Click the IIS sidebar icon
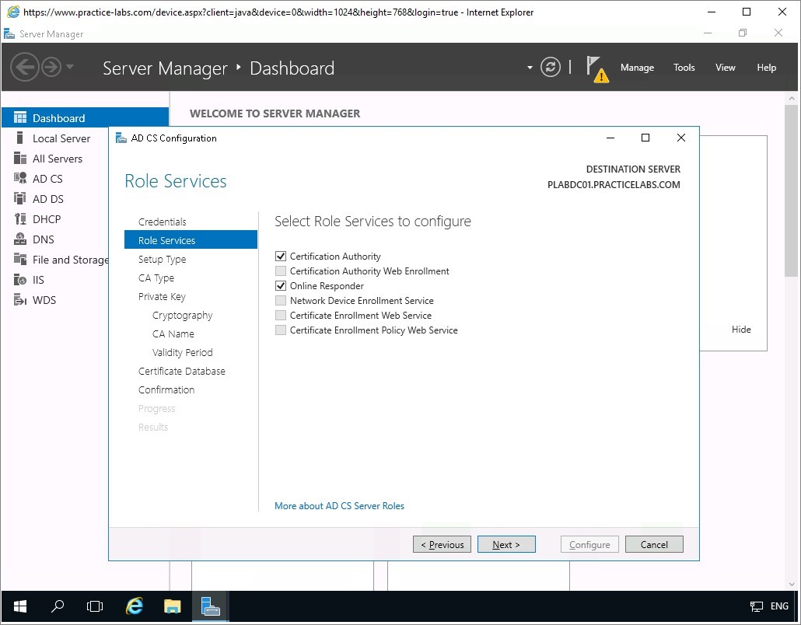Viewport: 801px width, 625px height. pos(20,280)
